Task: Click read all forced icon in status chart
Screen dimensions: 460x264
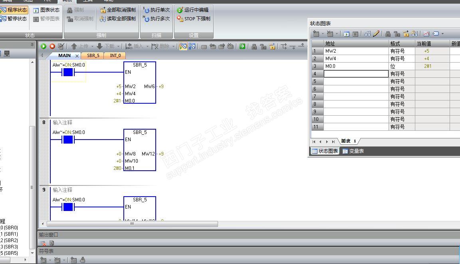Action: (414, 33)
